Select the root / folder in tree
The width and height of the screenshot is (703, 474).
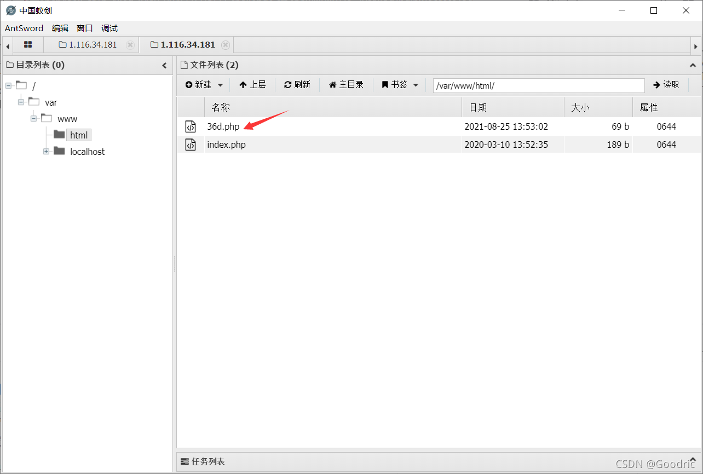[x=33, y=86]
